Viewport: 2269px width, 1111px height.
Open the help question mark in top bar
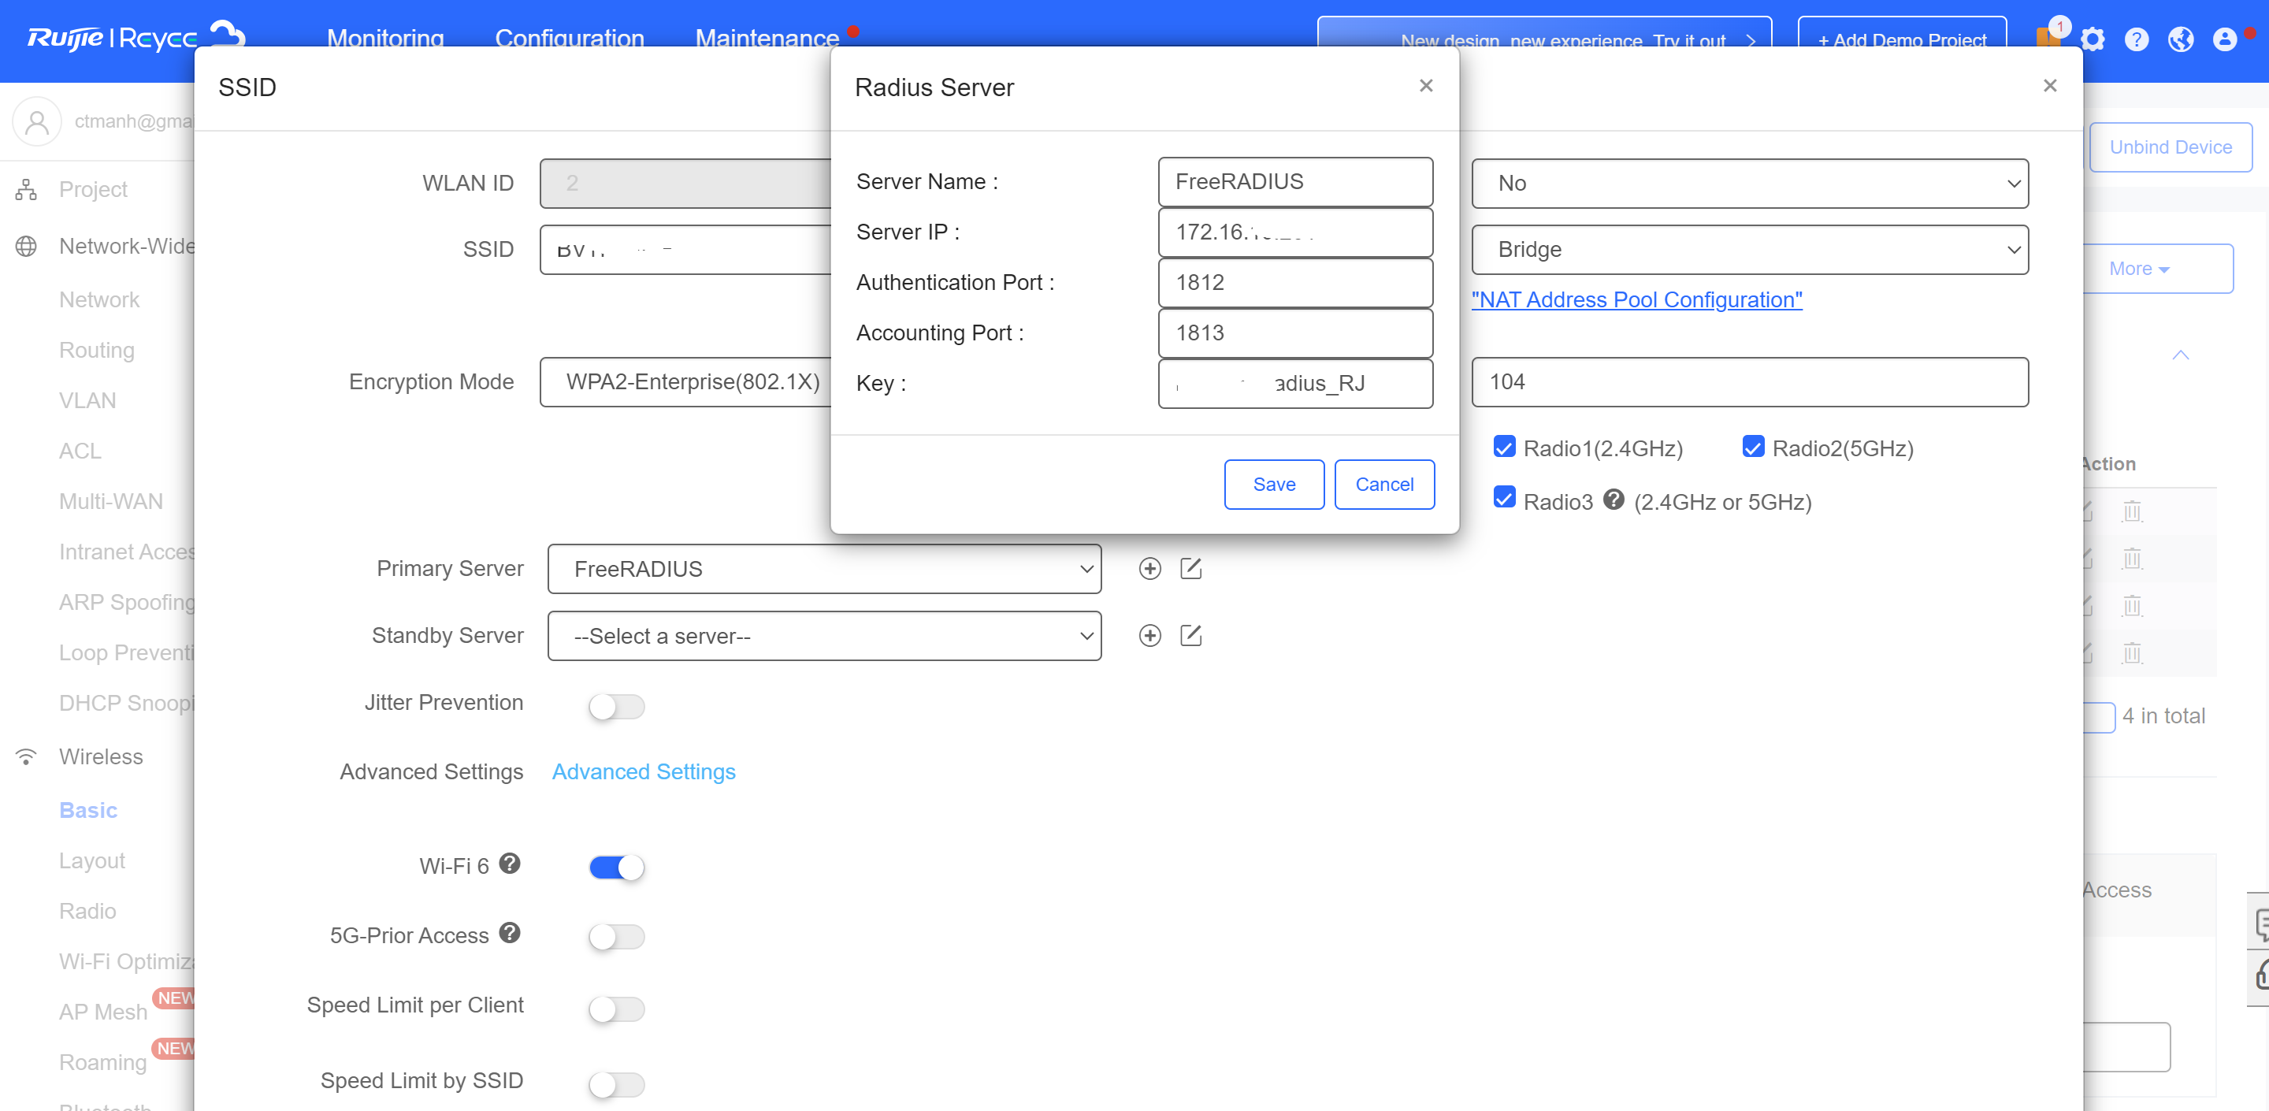tap(2137, 39)
